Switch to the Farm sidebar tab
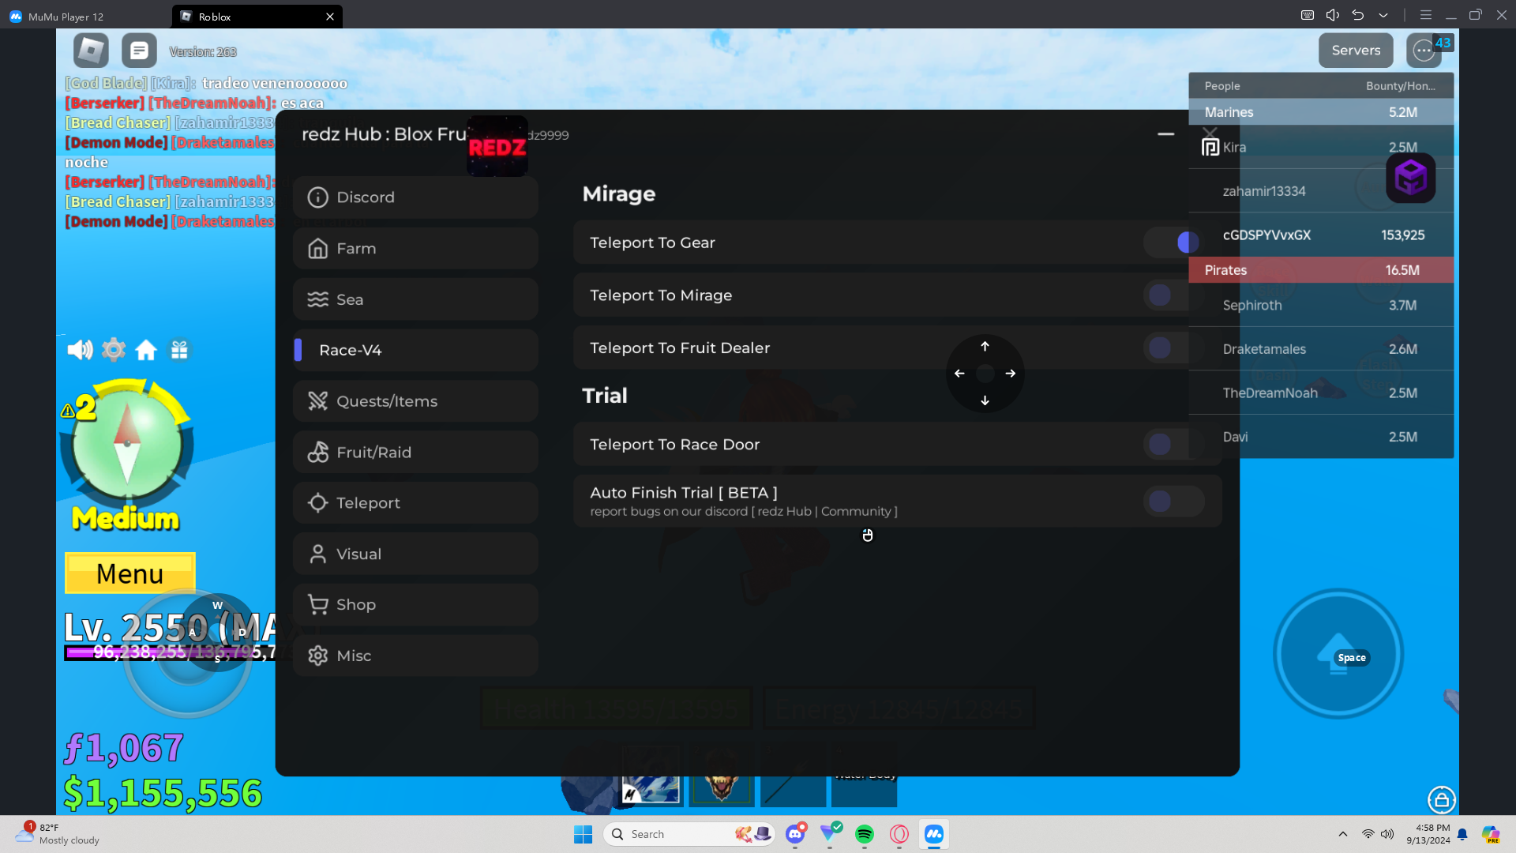 pyautogui.click(x=415, y=248)
